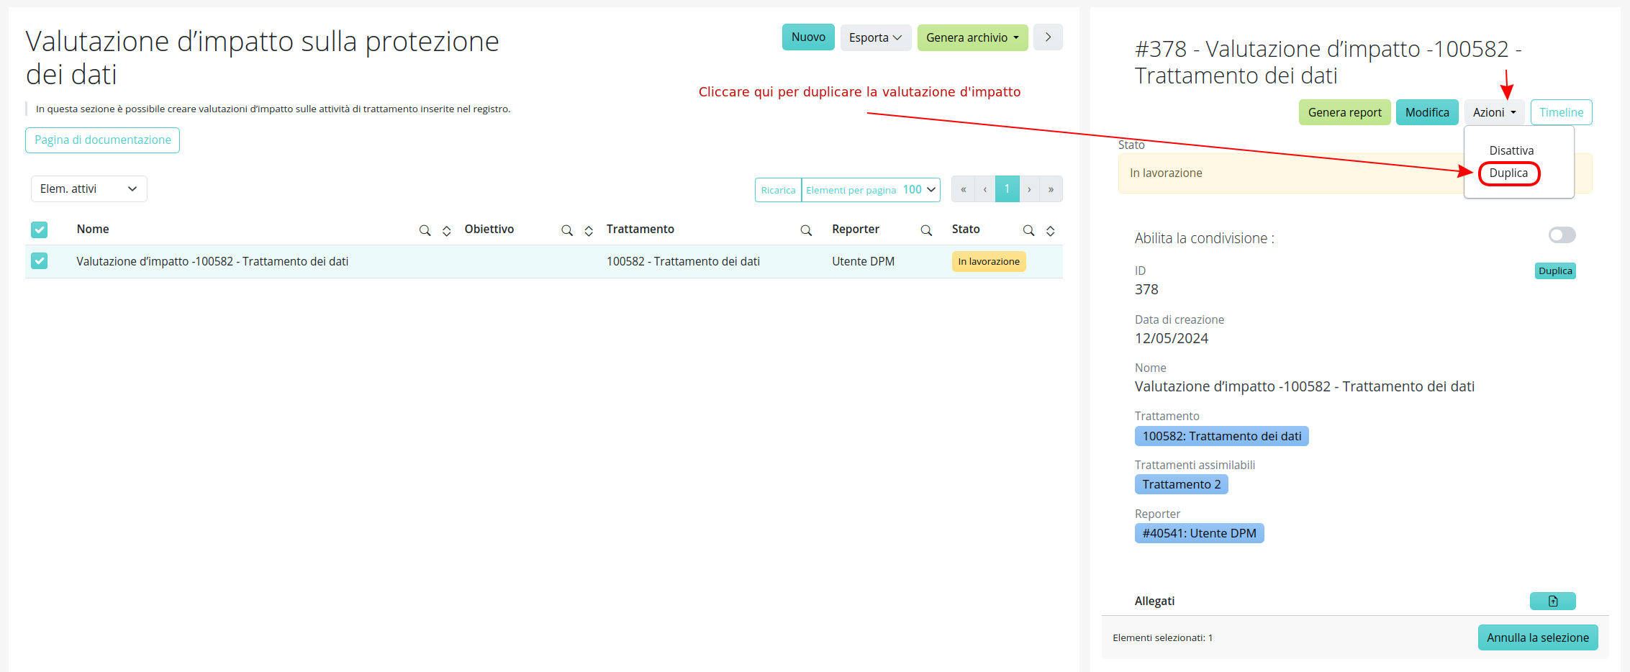Viewport: 1630px width, 672px height.
Task: Click creation date 12/05/2024
Action: click(1171, 338)
